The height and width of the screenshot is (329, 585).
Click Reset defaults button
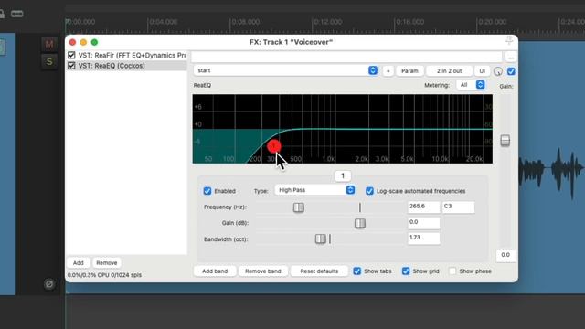tap(319, 271)
